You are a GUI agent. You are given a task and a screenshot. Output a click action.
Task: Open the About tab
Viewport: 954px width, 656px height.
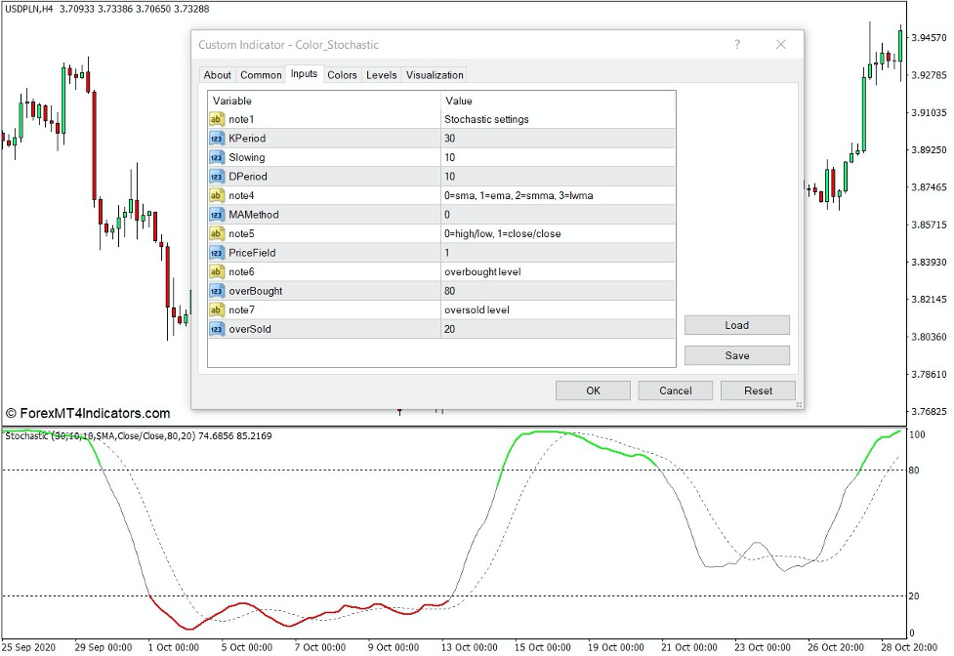pyautogui.click(x=217, y=75)
